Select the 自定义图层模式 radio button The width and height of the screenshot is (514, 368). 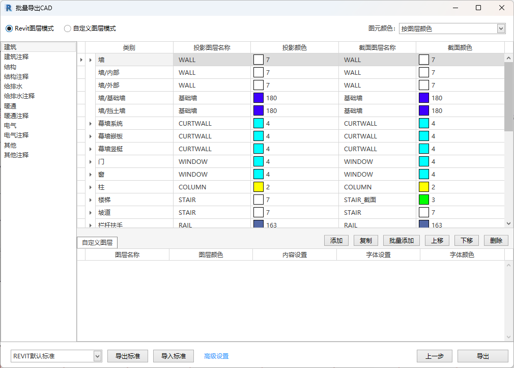[x=68, y=29]
